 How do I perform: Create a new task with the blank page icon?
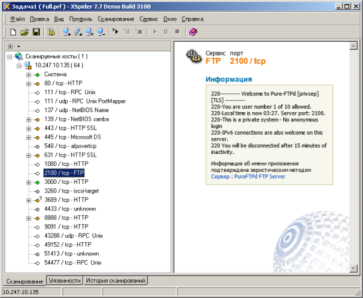pos(13,32)
